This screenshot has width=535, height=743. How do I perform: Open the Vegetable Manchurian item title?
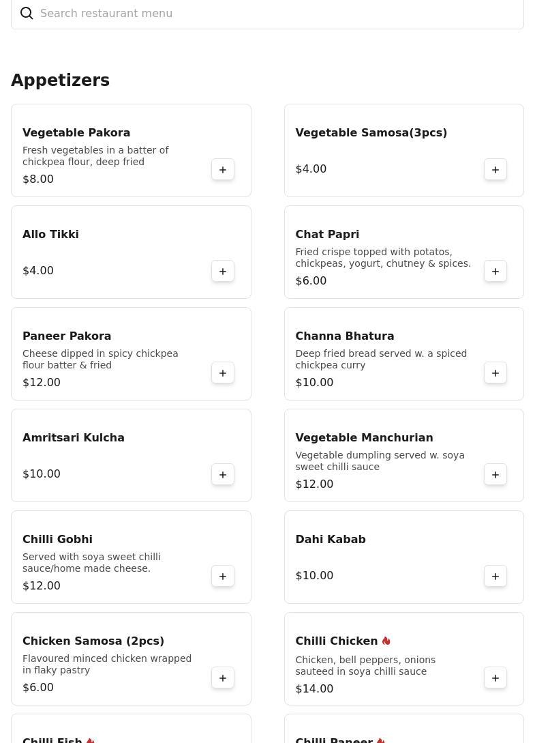pyautogui.click(x=364, y=438)
